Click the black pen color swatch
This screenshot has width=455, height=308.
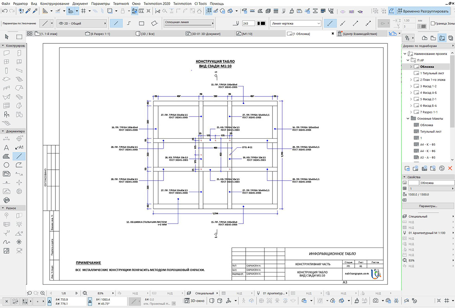click(261, 23)
